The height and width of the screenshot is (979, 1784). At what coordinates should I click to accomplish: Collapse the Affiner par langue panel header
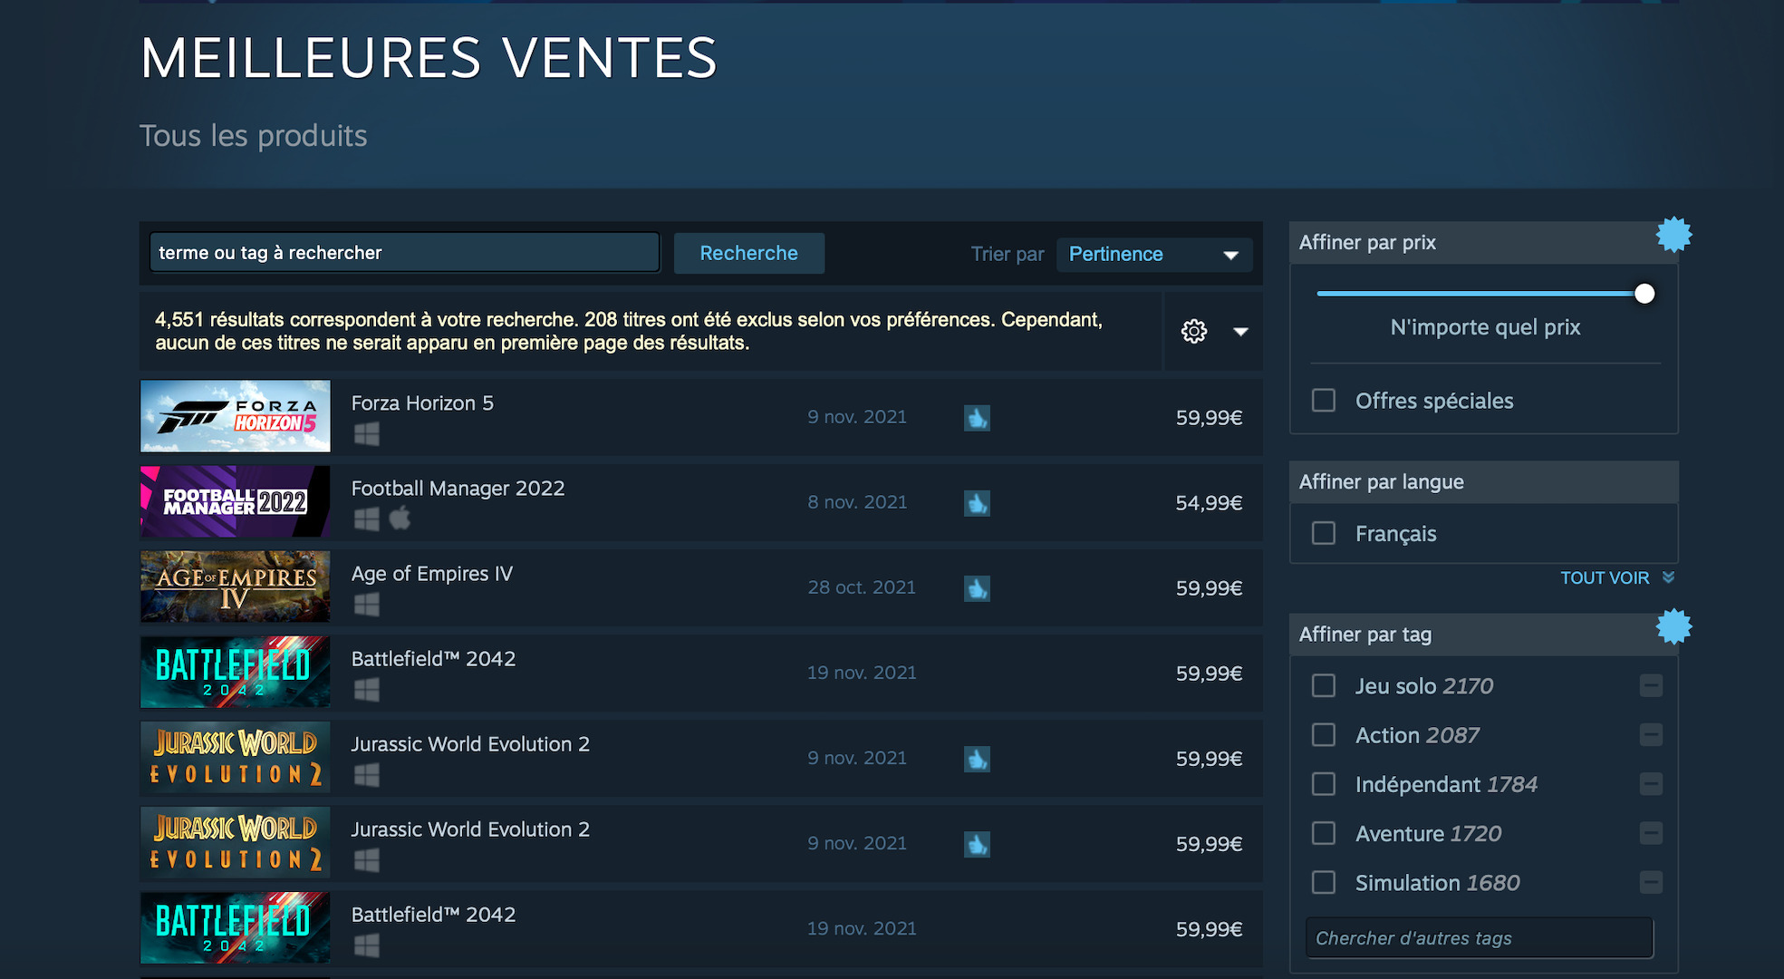1483,482
